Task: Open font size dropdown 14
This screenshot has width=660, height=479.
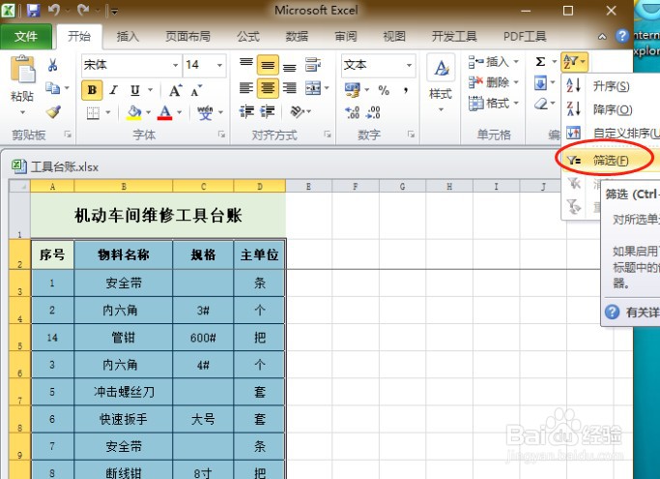Action: click(x=219, y=65)
